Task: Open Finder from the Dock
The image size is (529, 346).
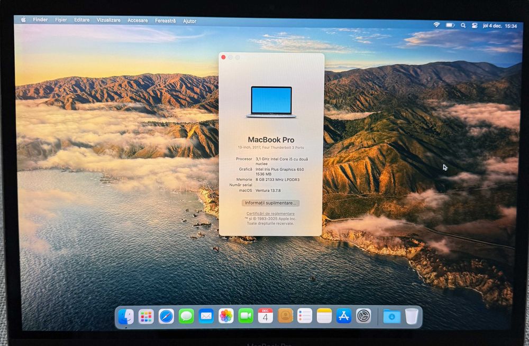Action: [126, 317]
